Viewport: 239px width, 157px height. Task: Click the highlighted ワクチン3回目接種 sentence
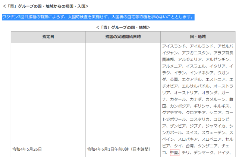[98, 17]
